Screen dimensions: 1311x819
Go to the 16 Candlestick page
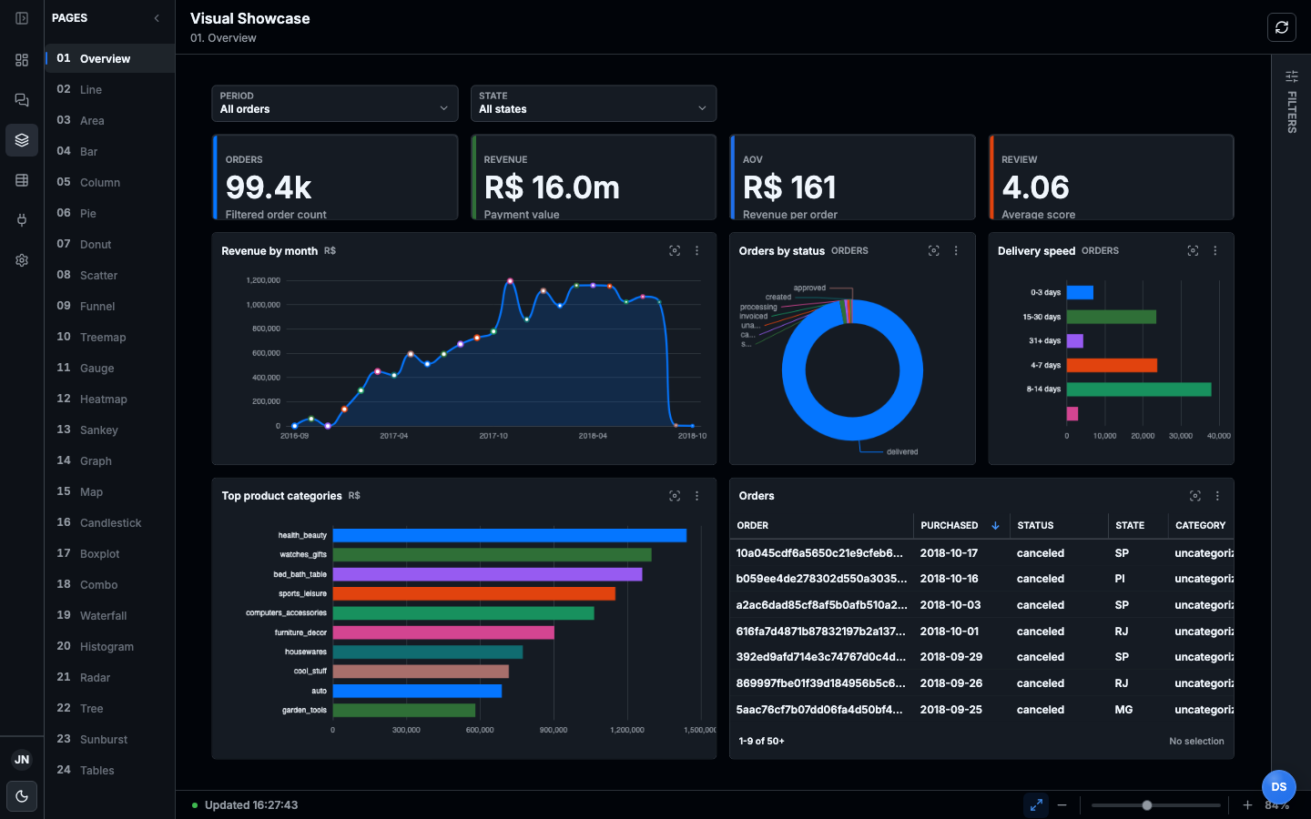pos(110,522)
